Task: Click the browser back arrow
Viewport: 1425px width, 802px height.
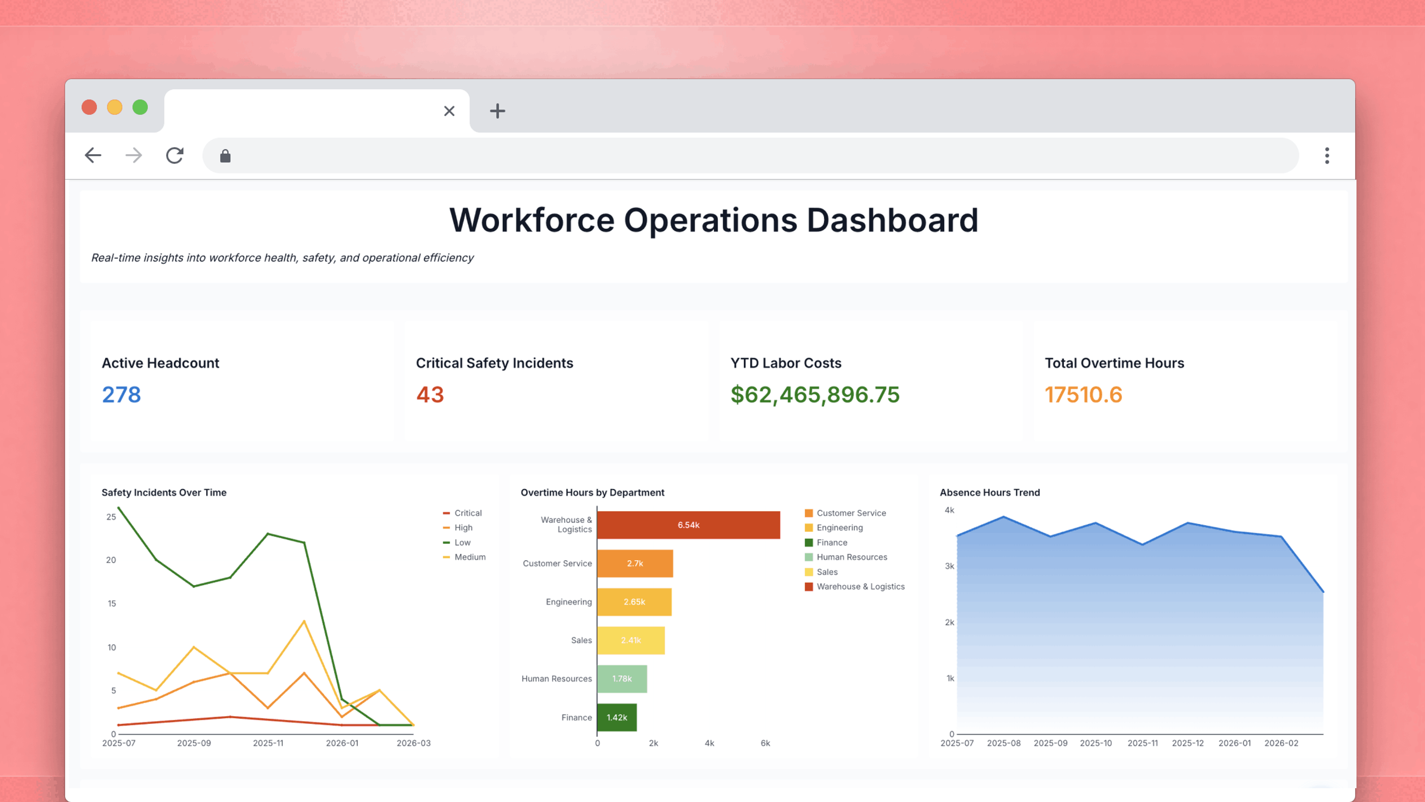Action: coord(93,156)
